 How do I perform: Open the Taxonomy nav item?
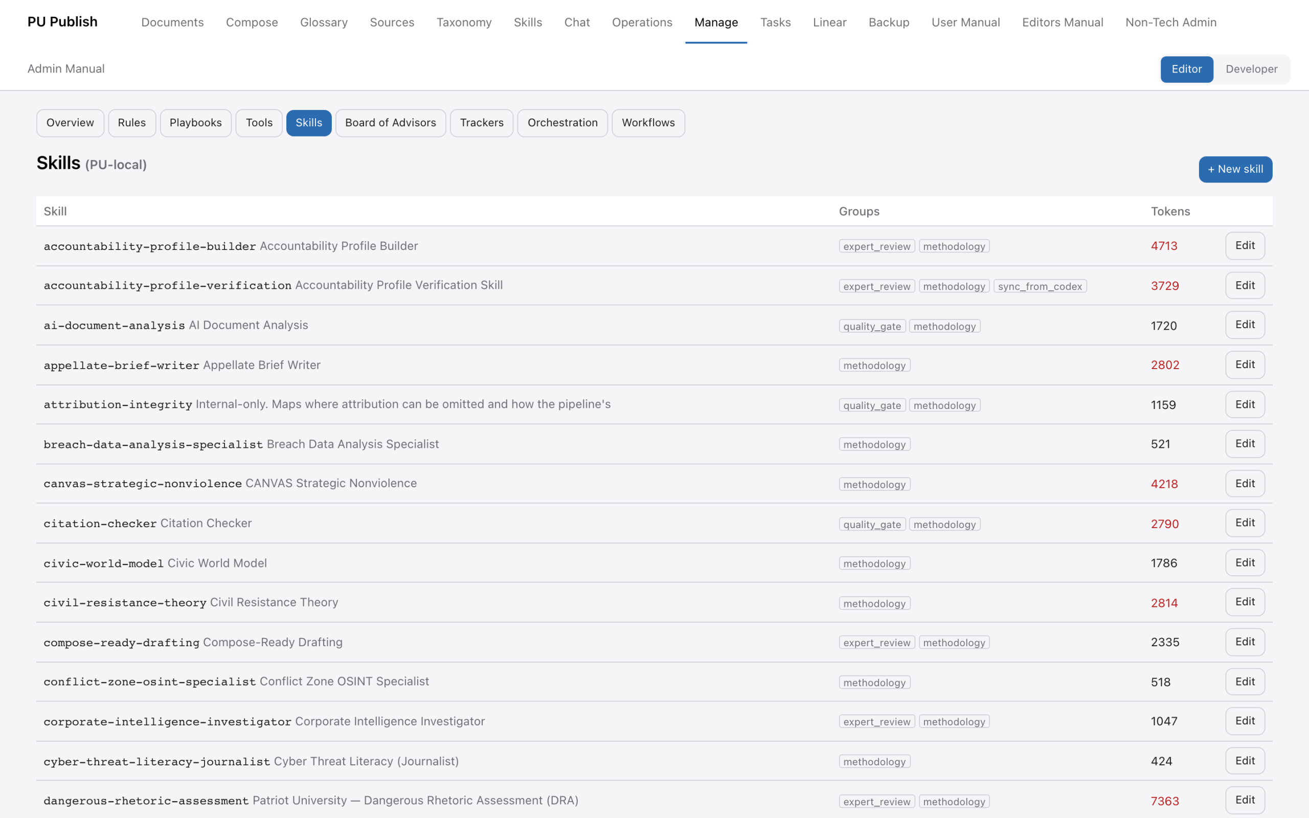(464, 22)
